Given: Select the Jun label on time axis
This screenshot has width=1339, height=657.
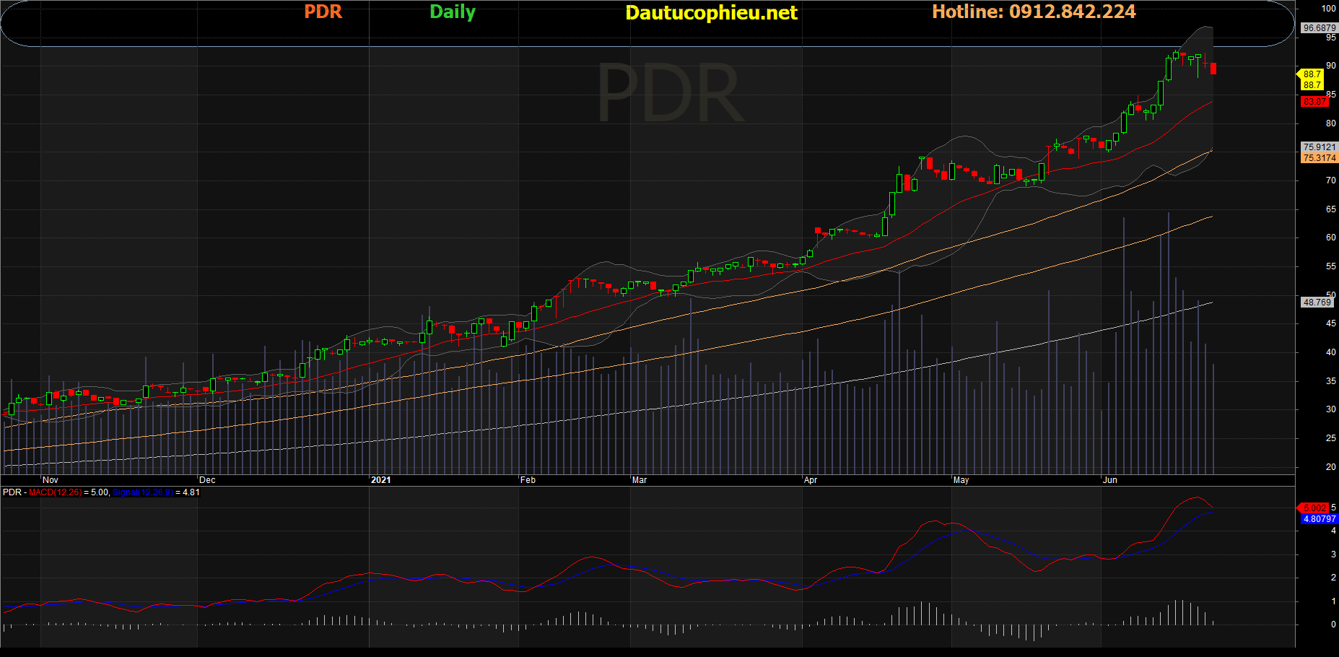Looking at the screenshot, I should 1110,480.
